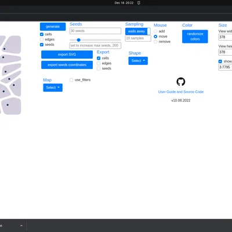Screen dimensions: 232x232
Task: Open the GitHub logo icon
Action: (x=181, y=82)
